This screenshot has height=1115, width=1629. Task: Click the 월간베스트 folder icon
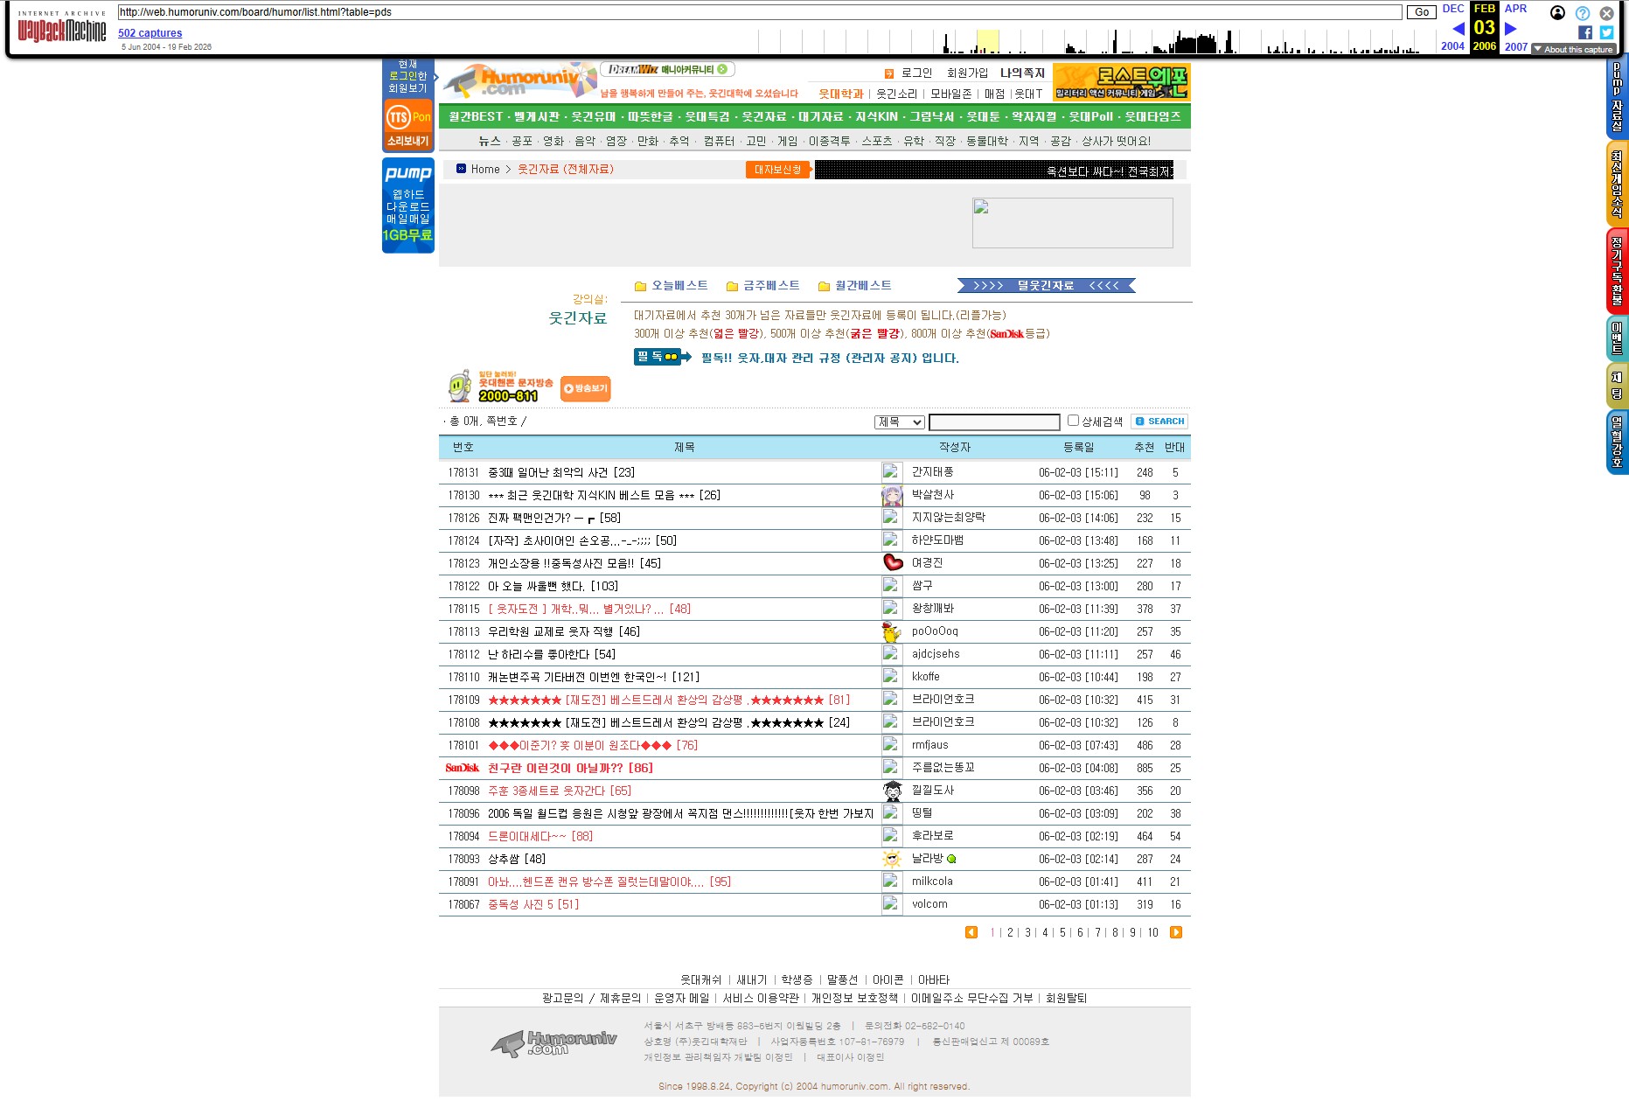coord(824,286)
